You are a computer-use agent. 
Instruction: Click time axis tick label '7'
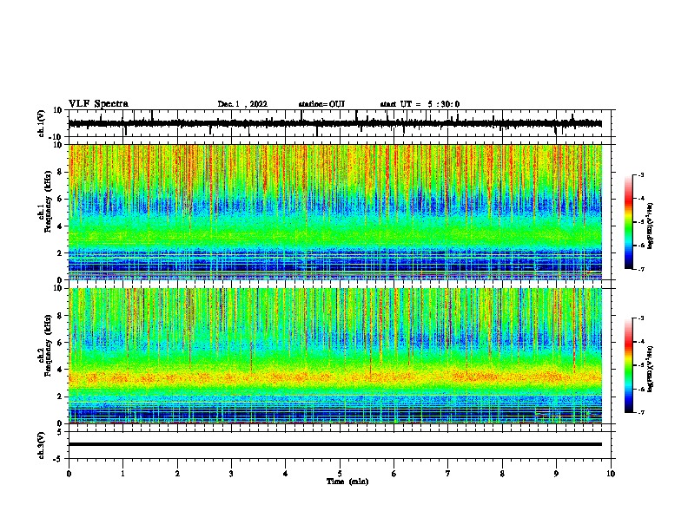(448, 474)
